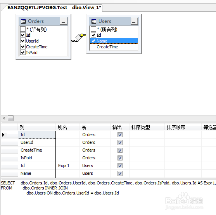Select the Name cell in criteria grid

pyautogui.click(x=36, y=173)
